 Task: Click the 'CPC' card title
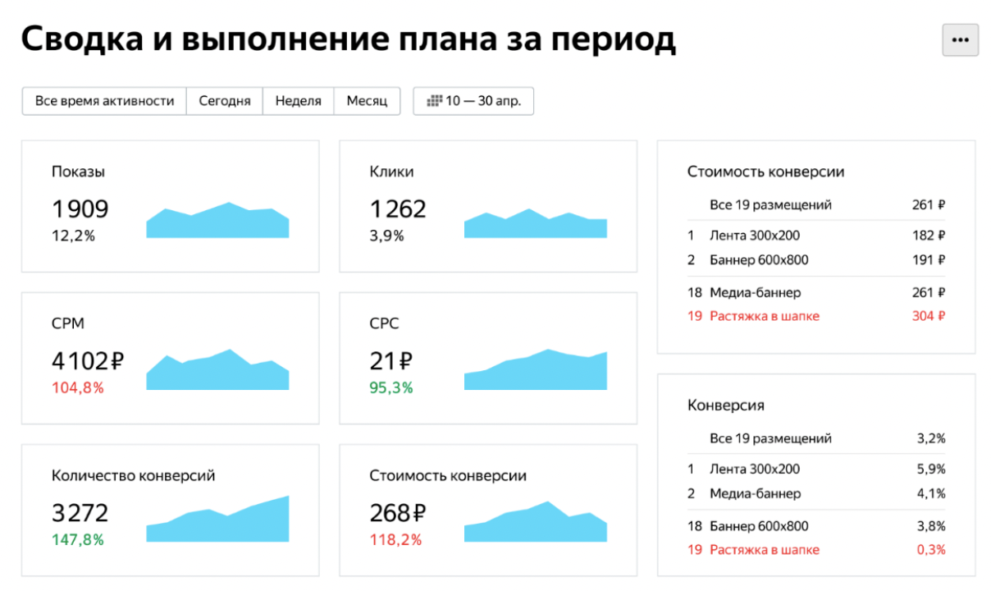coord(384,323)
